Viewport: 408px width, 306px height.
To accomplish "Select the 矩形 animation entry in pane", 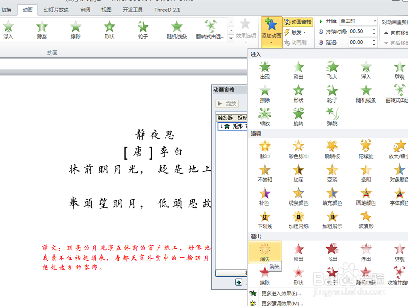I will tap(233, 126).
